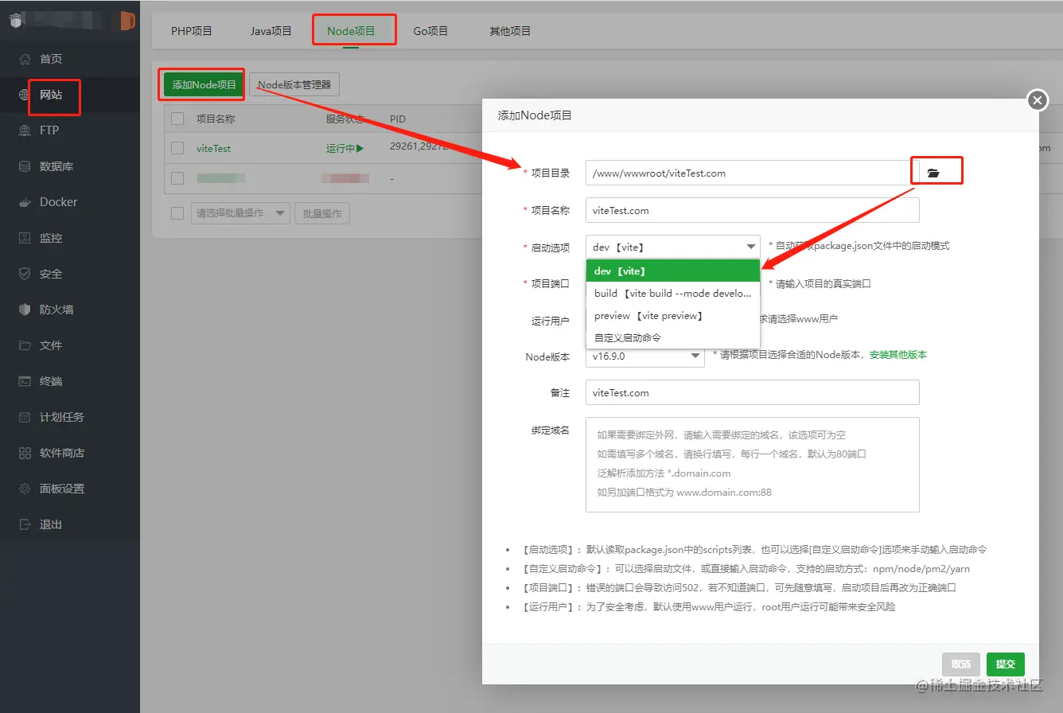Select the dev【vite】 option in list
1063x713 pixels.
pyautogui.click(x=673, y=271)
